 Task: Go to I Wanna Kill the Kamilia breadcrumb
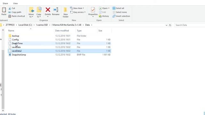click(66, 25)
